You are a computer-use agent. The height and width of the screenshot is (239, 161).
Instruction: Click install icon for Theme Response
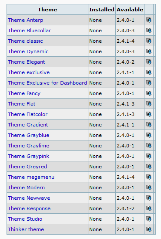click(x=149, y=208)
